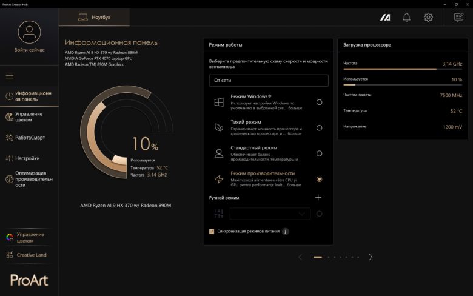Click the lightning icon for Режим производительности
The image size is (473, 296).
(x=219, y=179)
